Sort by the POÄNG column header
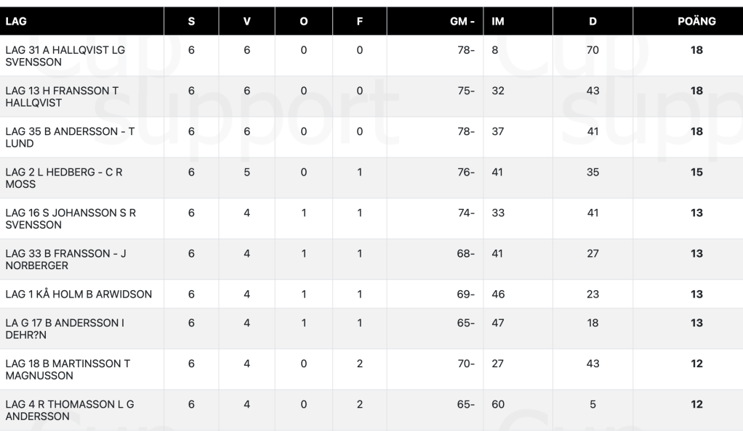This screenshot has width=743, height=431. pyautogui.click(x=696, y=22)
